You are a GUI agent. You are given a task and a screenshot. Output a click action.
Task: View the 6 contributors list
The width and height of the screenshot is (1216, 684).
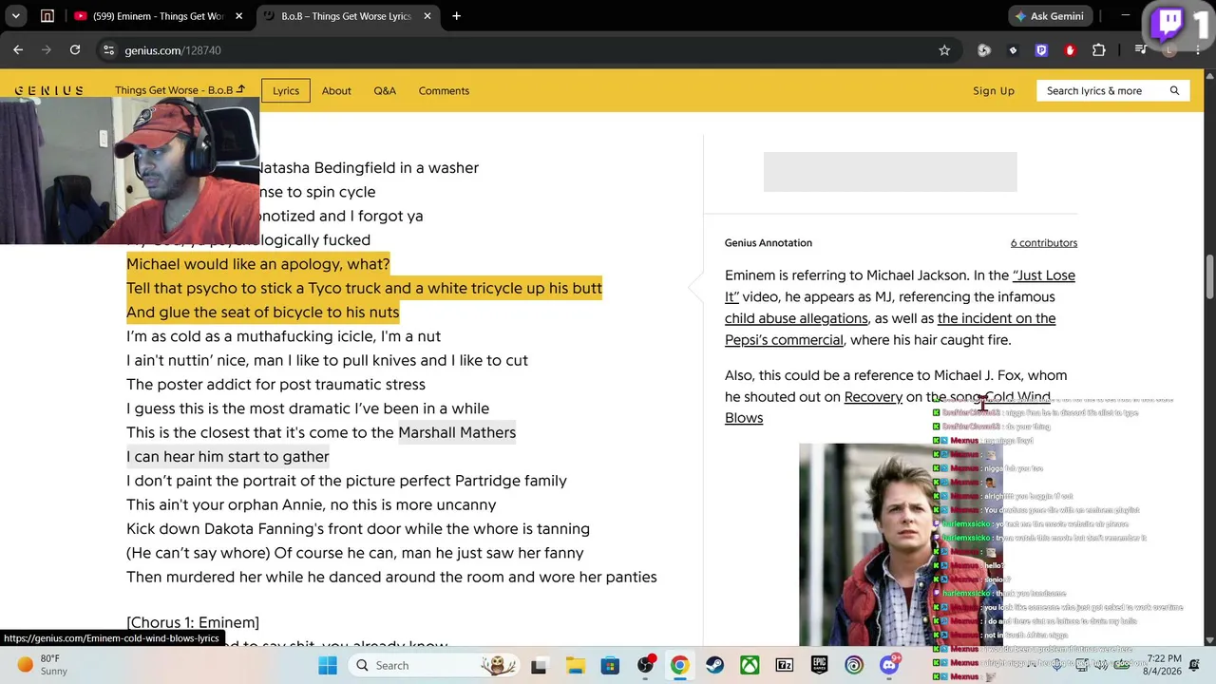1044,243
